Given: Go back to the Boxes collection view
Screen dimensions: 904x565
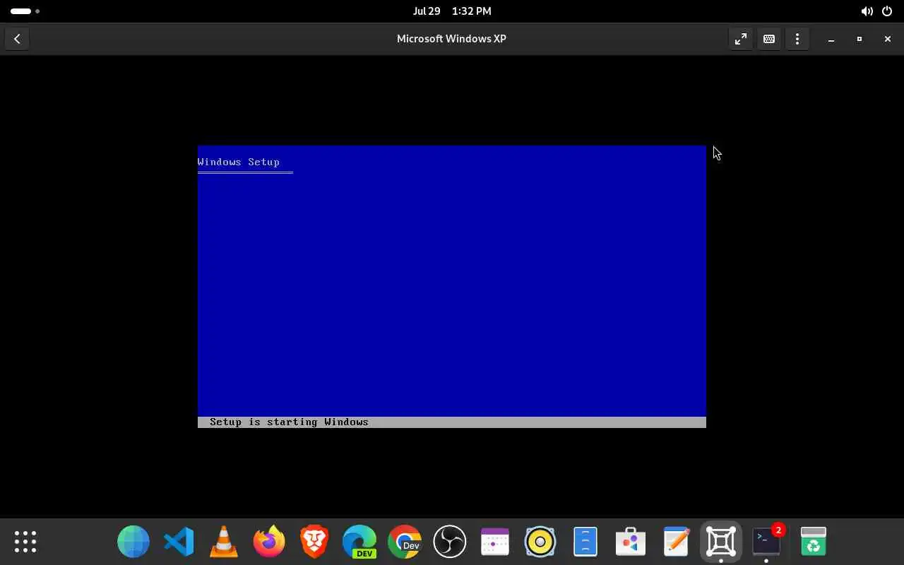Looking at the screenshot, I should tap(17, 39).
